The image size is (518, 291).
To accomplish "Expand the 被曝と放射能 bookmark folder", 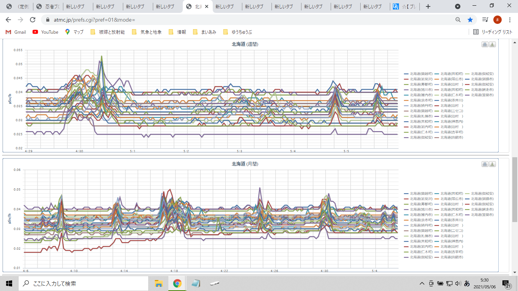I will [107, 32].
